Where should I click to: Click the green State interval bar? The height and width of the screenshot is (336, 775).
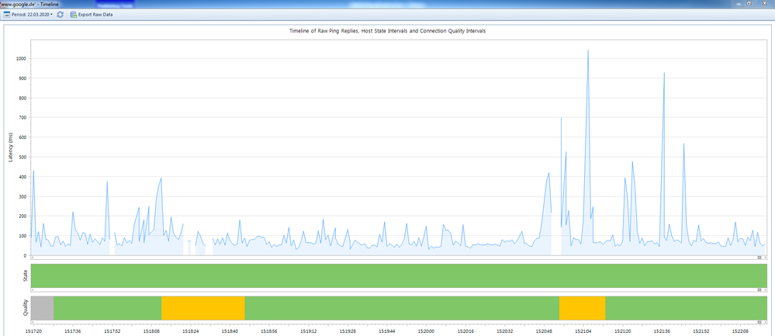[x=399, y=275]
